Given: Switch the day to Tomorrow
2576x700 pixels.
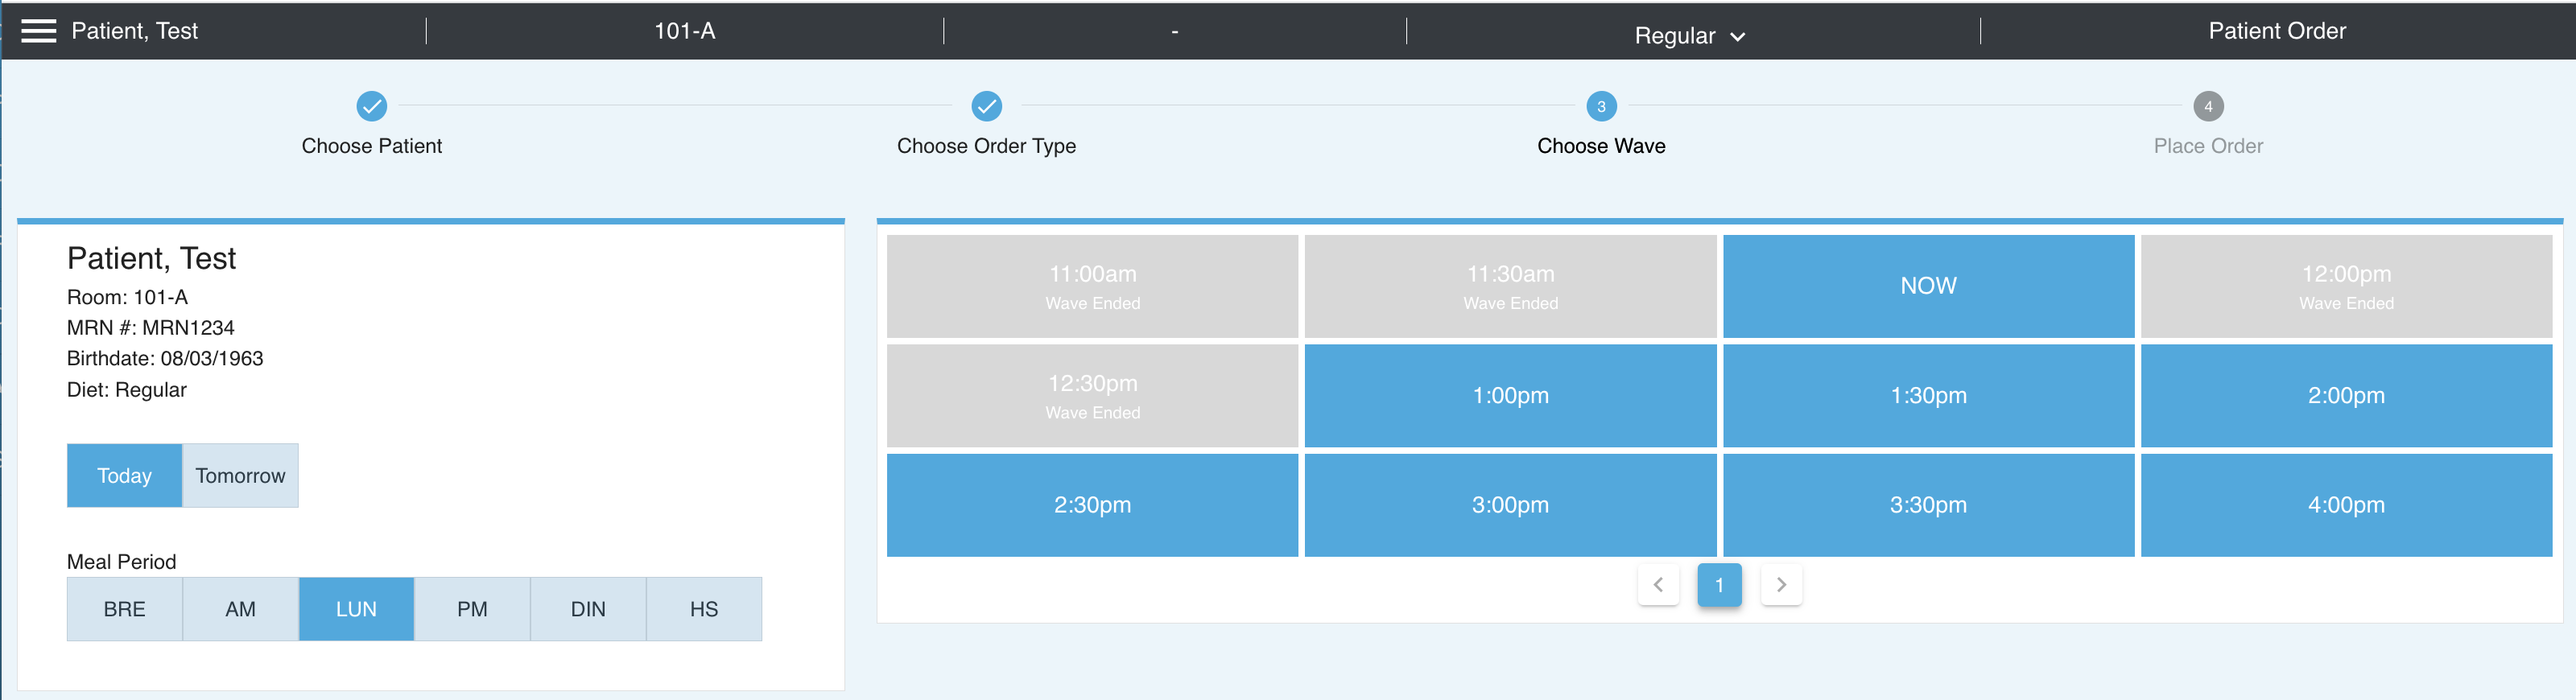Looking at the screenshot, I should [240, 476].
